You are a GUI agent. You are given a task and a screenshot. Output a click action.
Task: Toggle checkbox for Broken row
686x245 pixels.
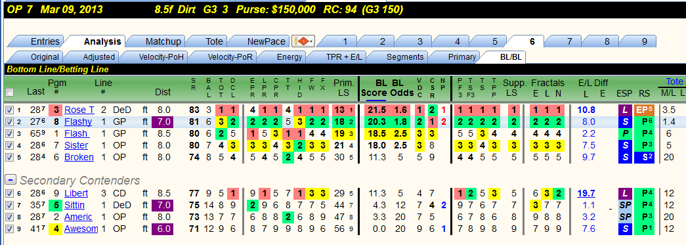click(x=10, y=157)
